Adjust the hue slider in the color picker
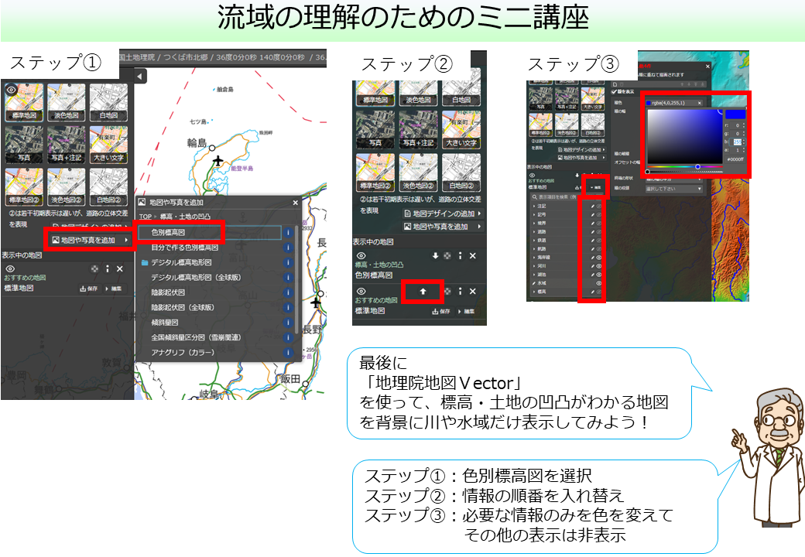Screen dimensions: 805x557 point(685,166)
